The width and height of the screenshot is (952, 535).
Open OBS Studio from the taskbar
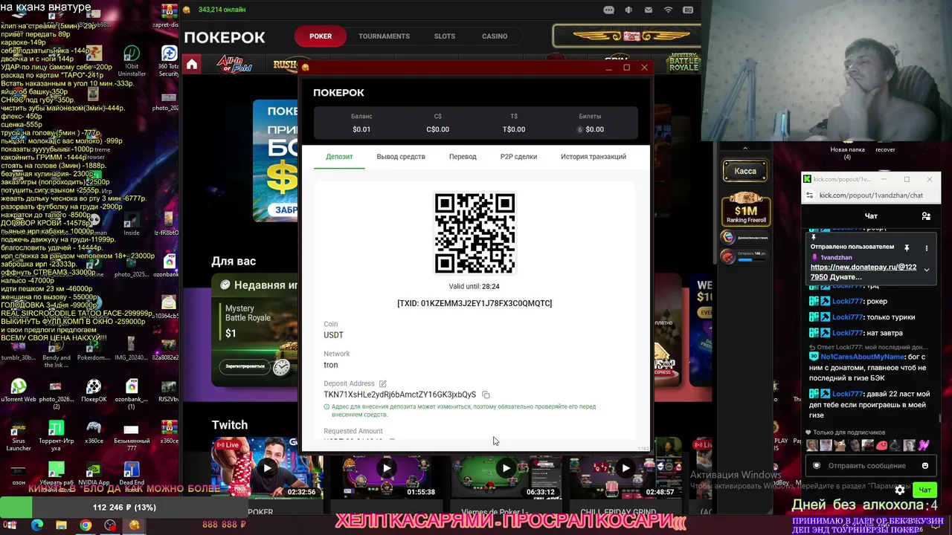[110, 525]
